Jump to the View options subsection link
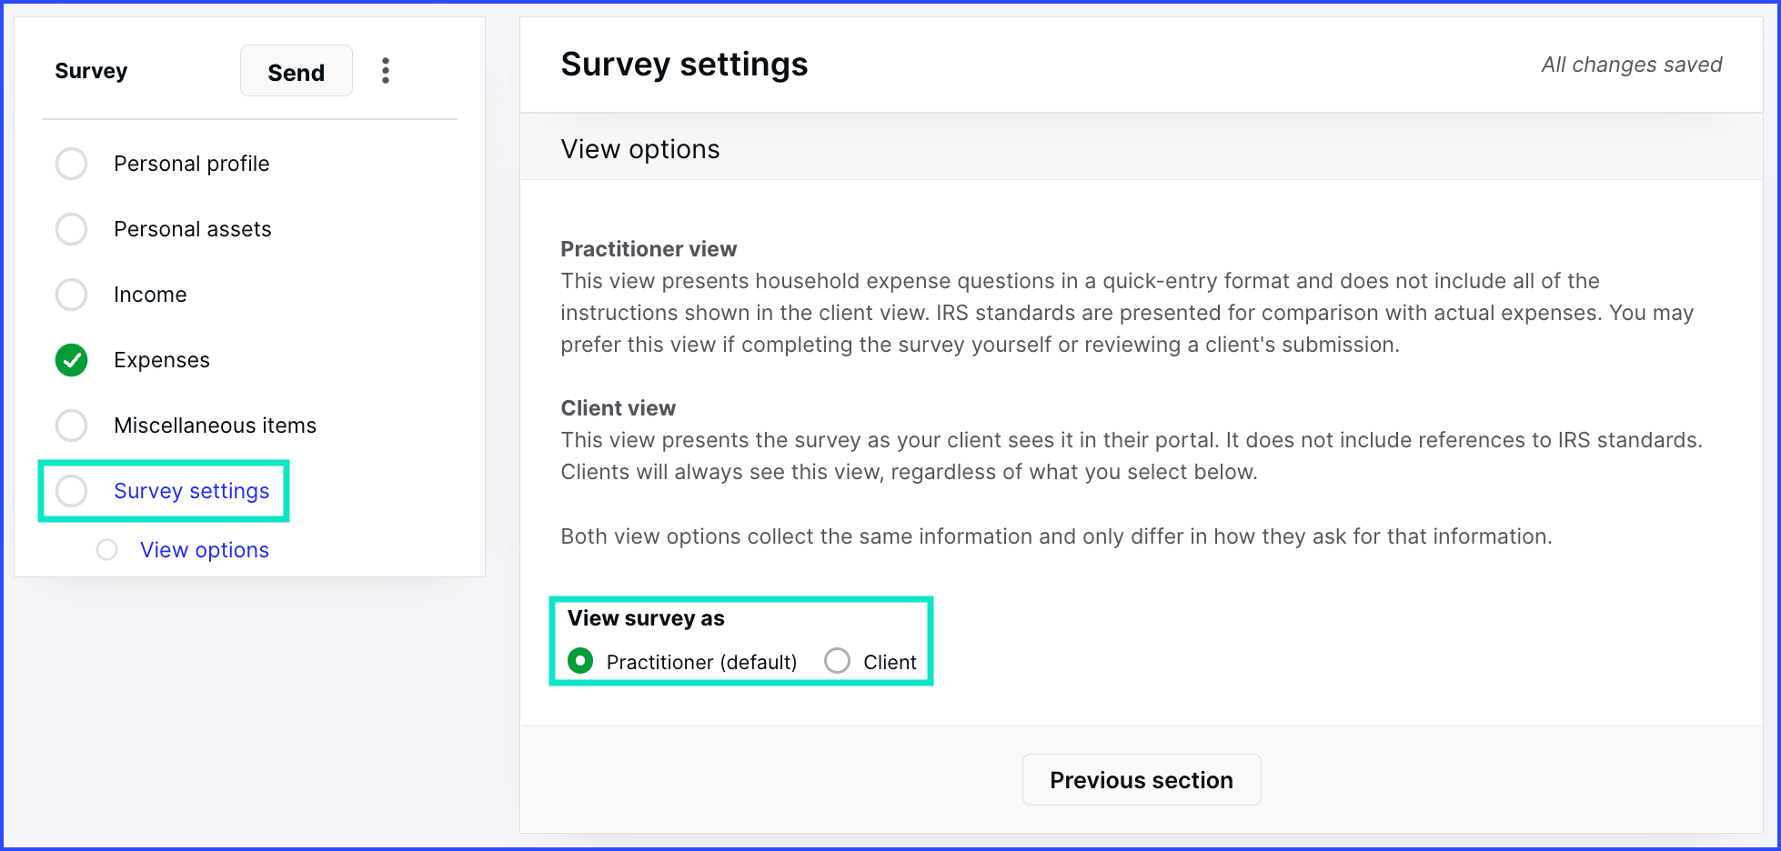Viewport: 1781px width, 851px height. pos(205,550)
